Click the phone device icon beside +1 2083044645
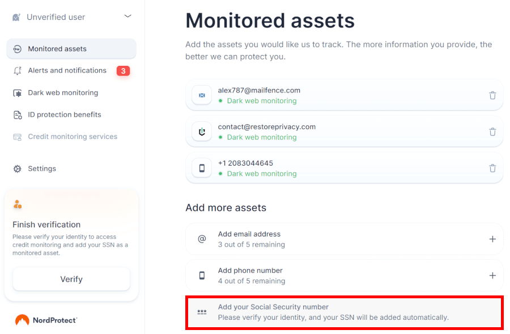Viewport: 510px width, 334px height. pos(202,168)
